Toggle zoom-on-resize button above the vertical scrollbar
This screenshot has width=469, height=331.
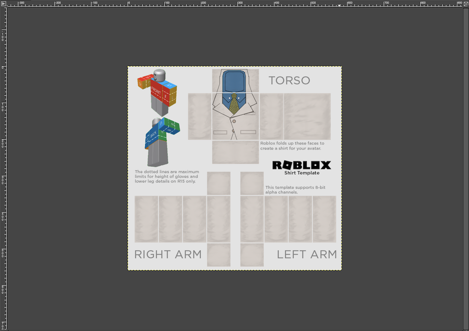tap(466, 3)
